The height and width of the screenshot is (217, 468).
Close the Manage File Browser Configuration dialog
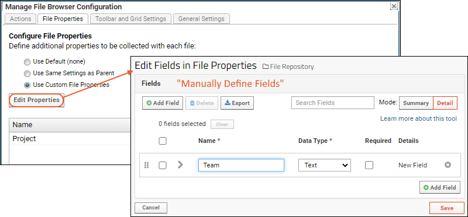[x=394, y=6]
